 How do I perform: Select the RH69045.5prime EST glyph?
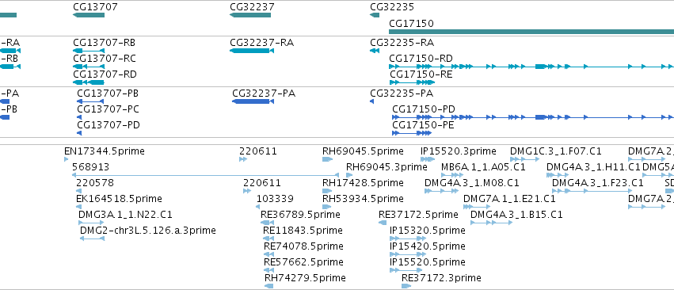pyautogui.click(x=328, y=159)
